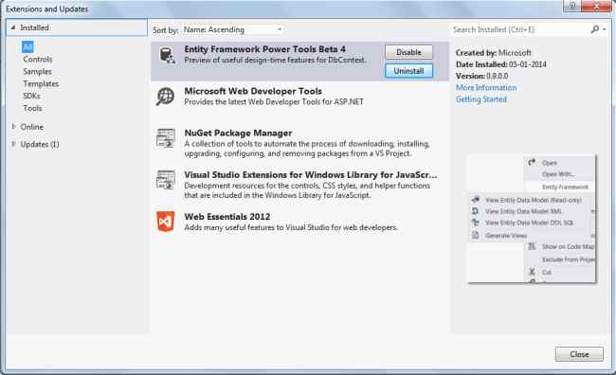Click the Online label
This screenshot has width=616, height=375.
32,127
